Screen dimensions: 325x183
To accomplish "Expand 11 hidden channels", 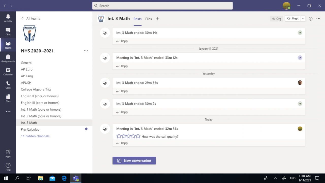I will coord(35,136).
